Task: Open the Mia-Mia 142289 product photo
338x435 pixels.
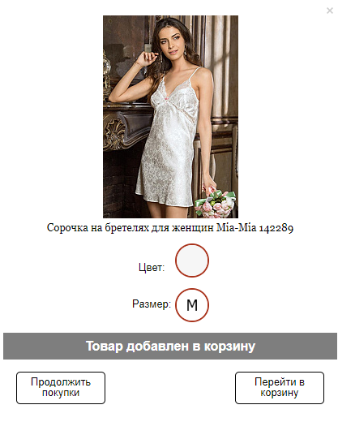Action: (170, 117)
